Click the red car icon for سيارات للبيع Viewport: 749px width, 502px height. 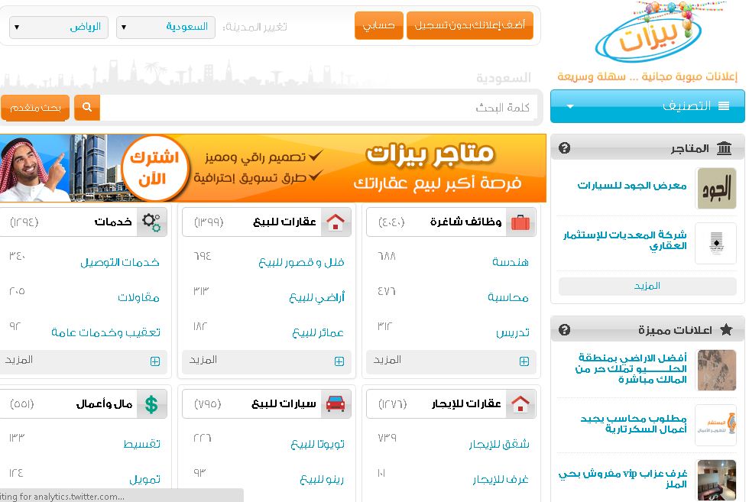(x=336, y=404)
